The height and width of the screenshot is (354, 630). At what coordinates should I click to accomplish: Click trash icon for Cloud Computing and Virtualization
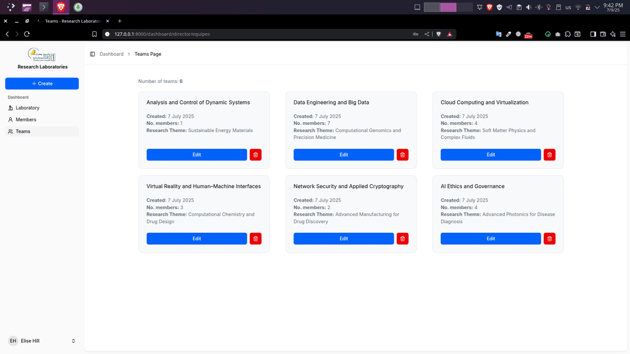pos(549,155)
